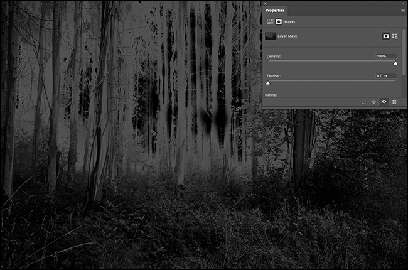The height and width of the screenshot is (270, 408).
Task: Toggle mask visibility with the eye icon
Action: tap(384, 101)
